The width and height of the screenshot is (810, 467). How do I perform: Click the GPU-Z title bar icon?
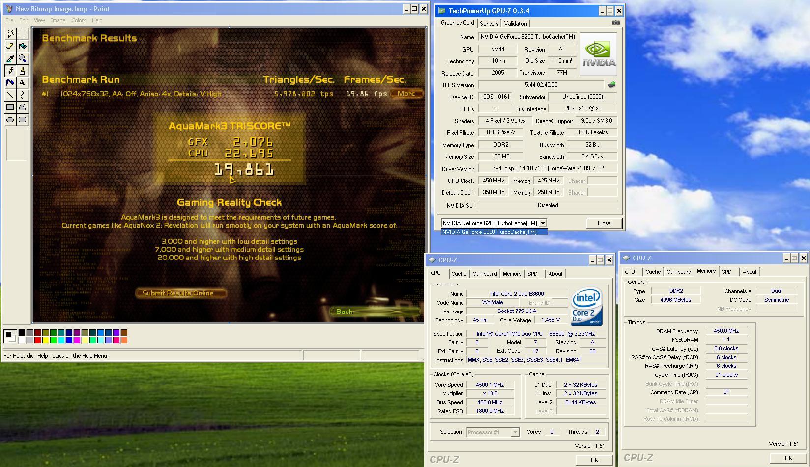442,11
